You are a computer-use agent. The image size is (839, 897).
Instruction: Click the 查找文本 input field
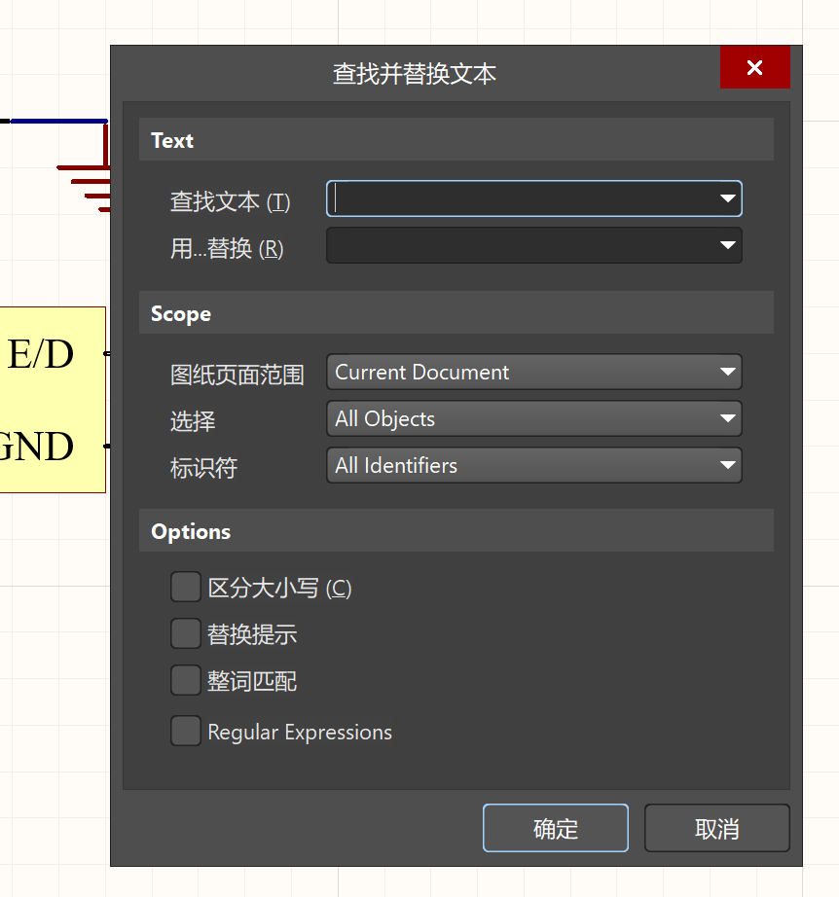click(x=521, y=198)
